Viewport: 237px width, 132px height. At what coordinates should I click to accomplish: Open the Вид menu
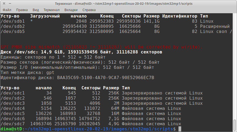coord(36,10)
